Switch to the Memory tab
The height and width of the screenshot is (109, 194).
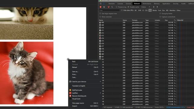pyautogui.click(x=157, y=4)
